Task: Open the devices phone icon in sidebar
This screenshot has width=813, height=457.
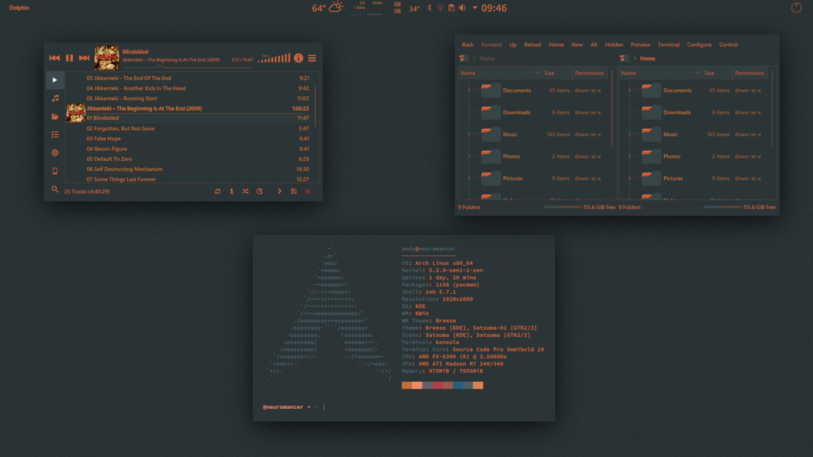Action: (55, 171)
